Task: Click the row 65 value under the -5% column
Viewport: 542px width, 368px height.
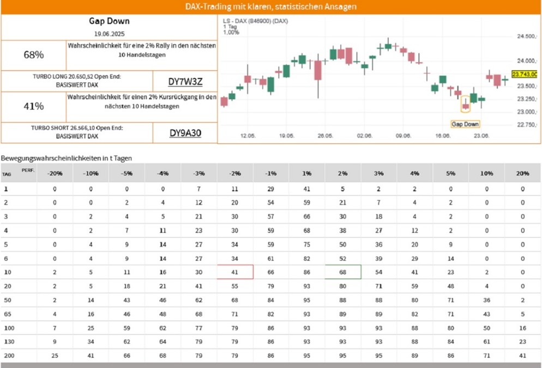Action: tap(127, 314)
